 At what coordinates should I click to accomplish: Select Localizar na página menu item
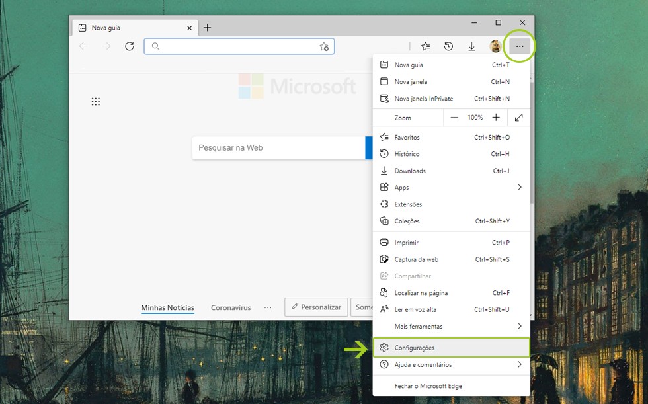click(x=451, y=293)
